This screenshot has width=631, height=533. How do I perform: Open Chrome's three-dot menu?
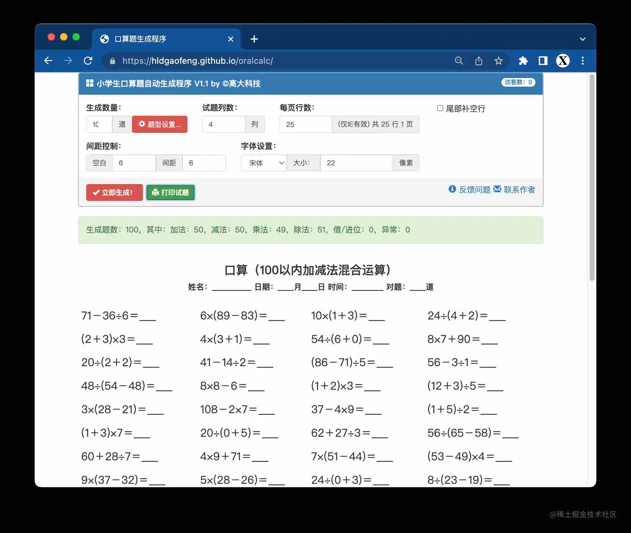pos(583,61)
